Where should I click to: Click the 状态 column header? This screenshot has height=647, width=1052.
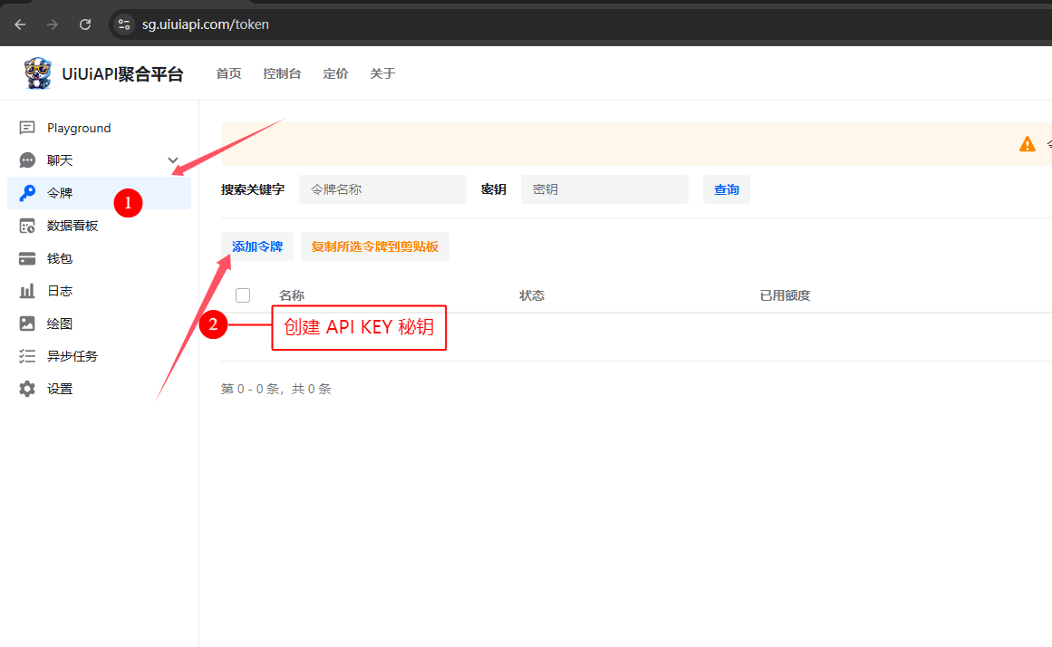[532, 295]
